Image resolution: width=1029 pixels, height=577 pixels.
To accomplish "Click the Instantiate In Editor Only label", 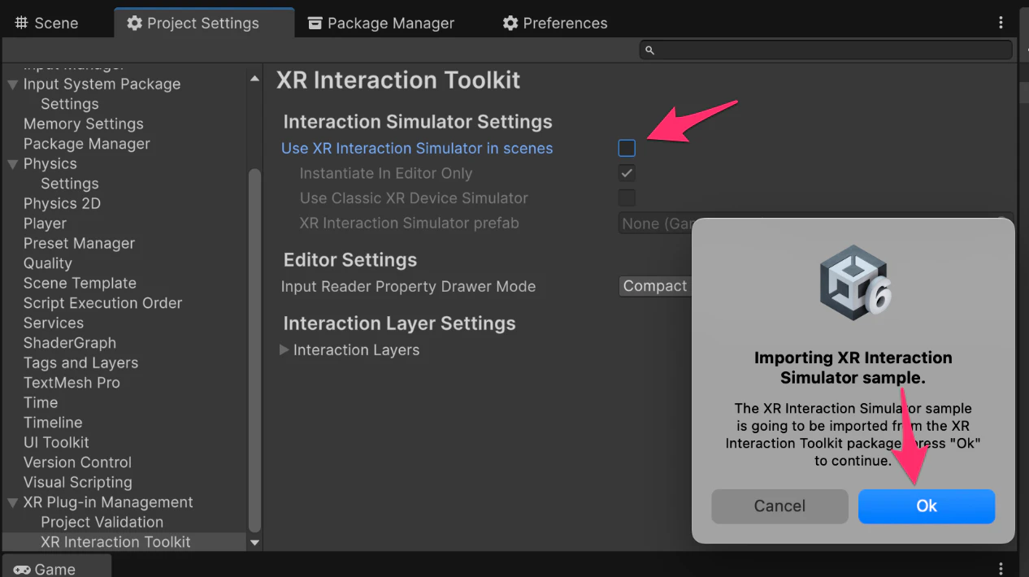I will [386, 174].
